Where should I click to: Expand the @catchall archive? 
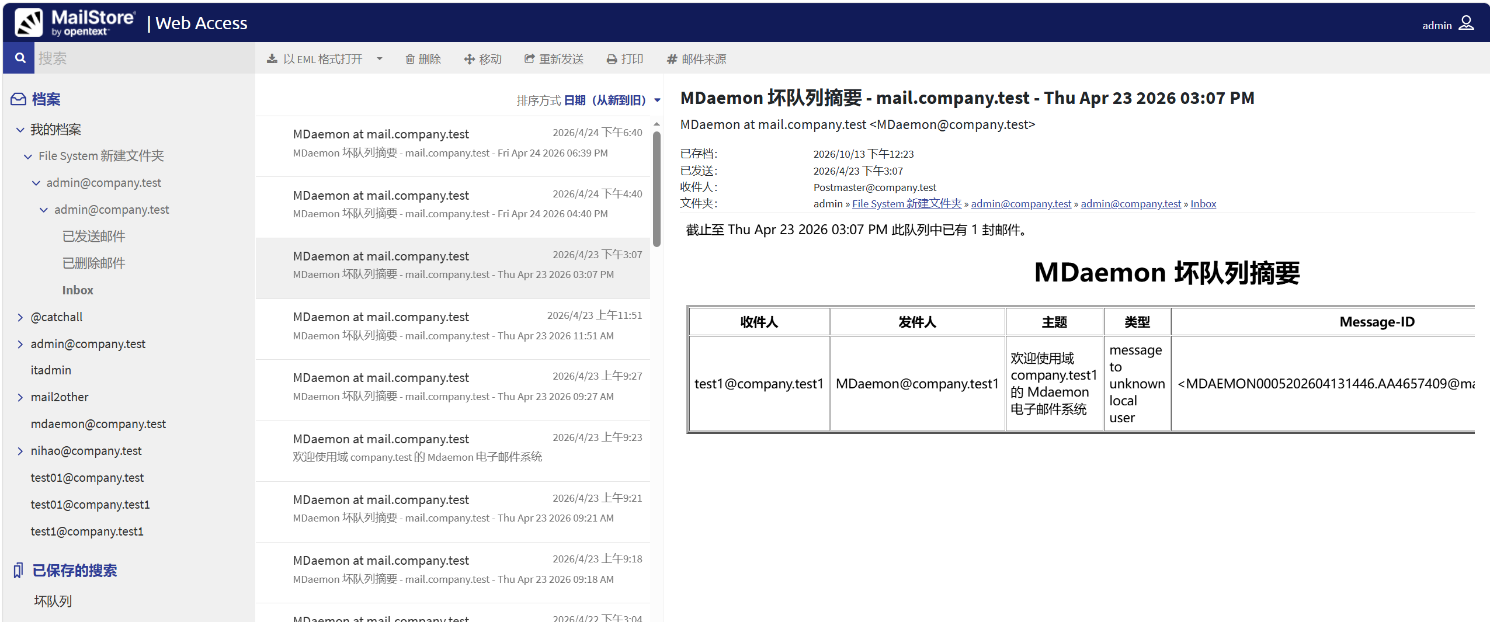[20, 317]
